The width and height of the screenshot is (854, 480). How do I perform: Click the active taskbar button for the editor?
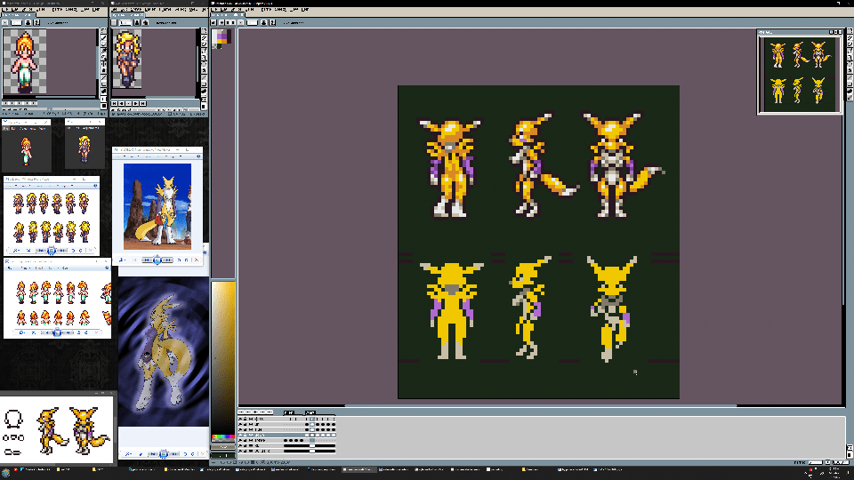pos(359,470)
